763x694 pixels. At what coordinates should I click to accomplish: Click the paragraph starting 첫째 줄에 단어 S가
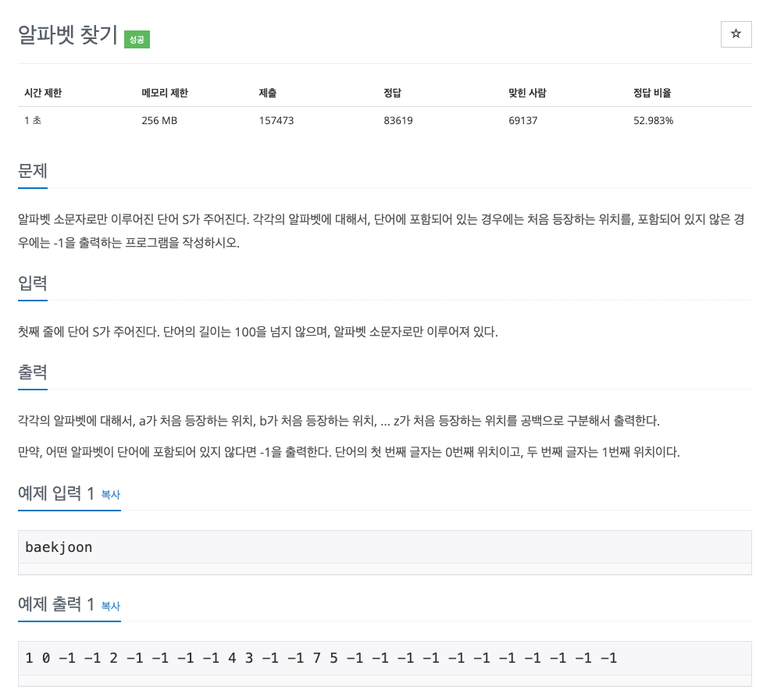(x=258, y=332)
